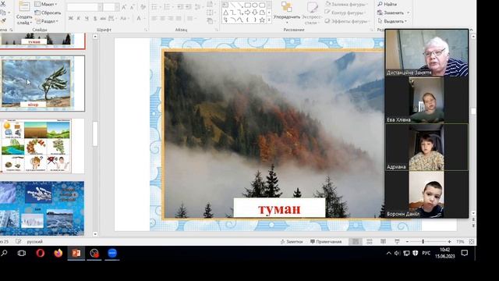The height and width of the screenshot is (281, 499).
Task: Toggle bold formatting (Ж)
Action: (71, 19)
